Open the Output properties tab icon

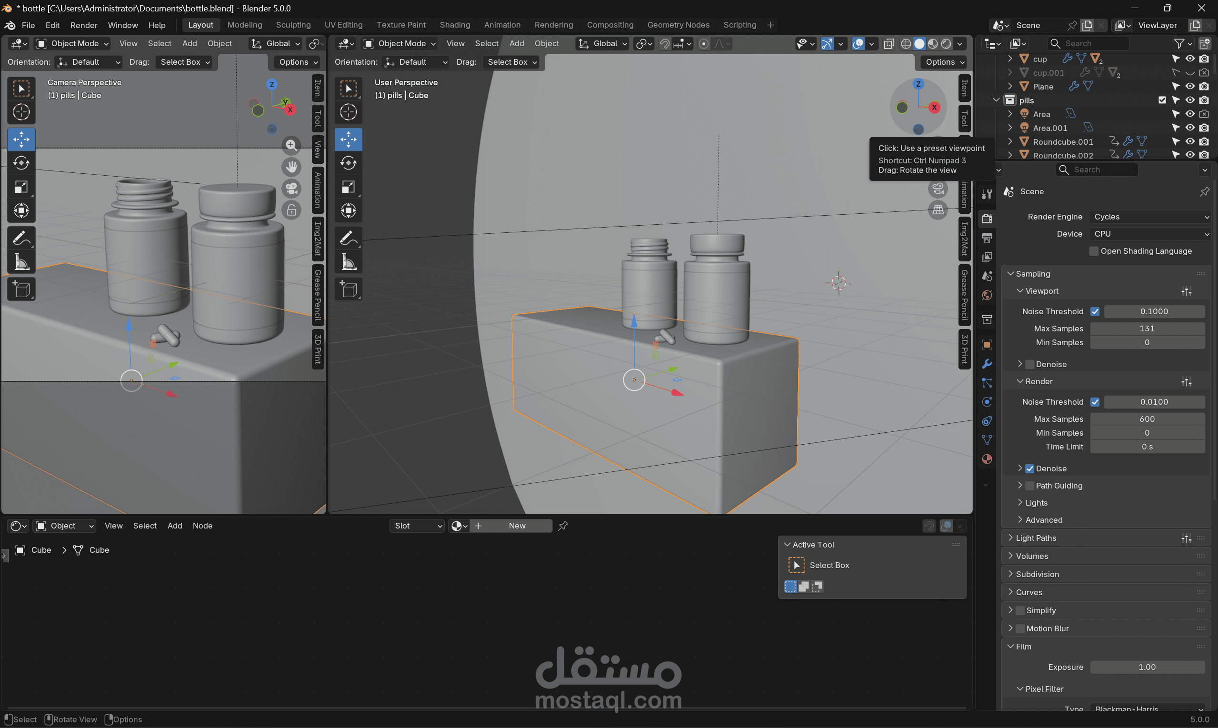coord(987,238)
